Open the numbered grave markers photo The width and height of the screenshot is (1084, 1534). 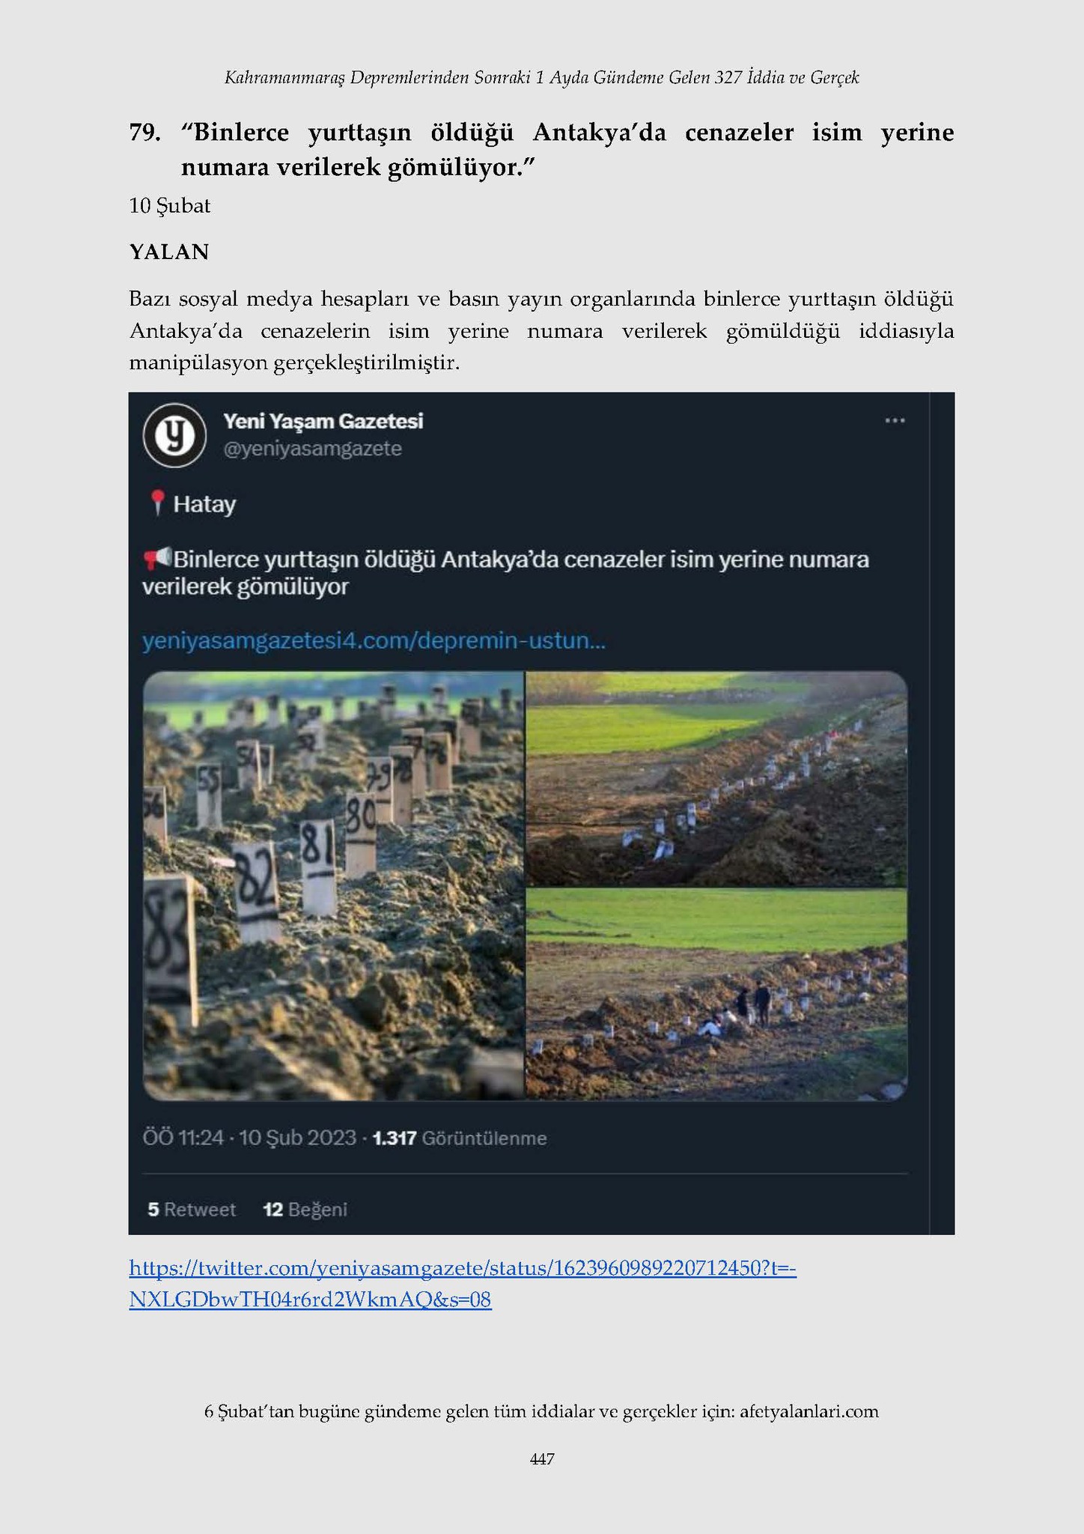click(x=333, y=885)
